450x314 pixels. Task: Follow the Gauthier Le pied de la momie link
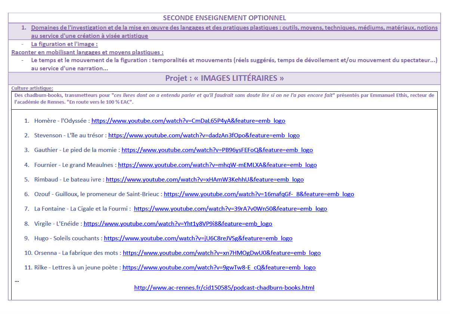(x=217, y=150)
